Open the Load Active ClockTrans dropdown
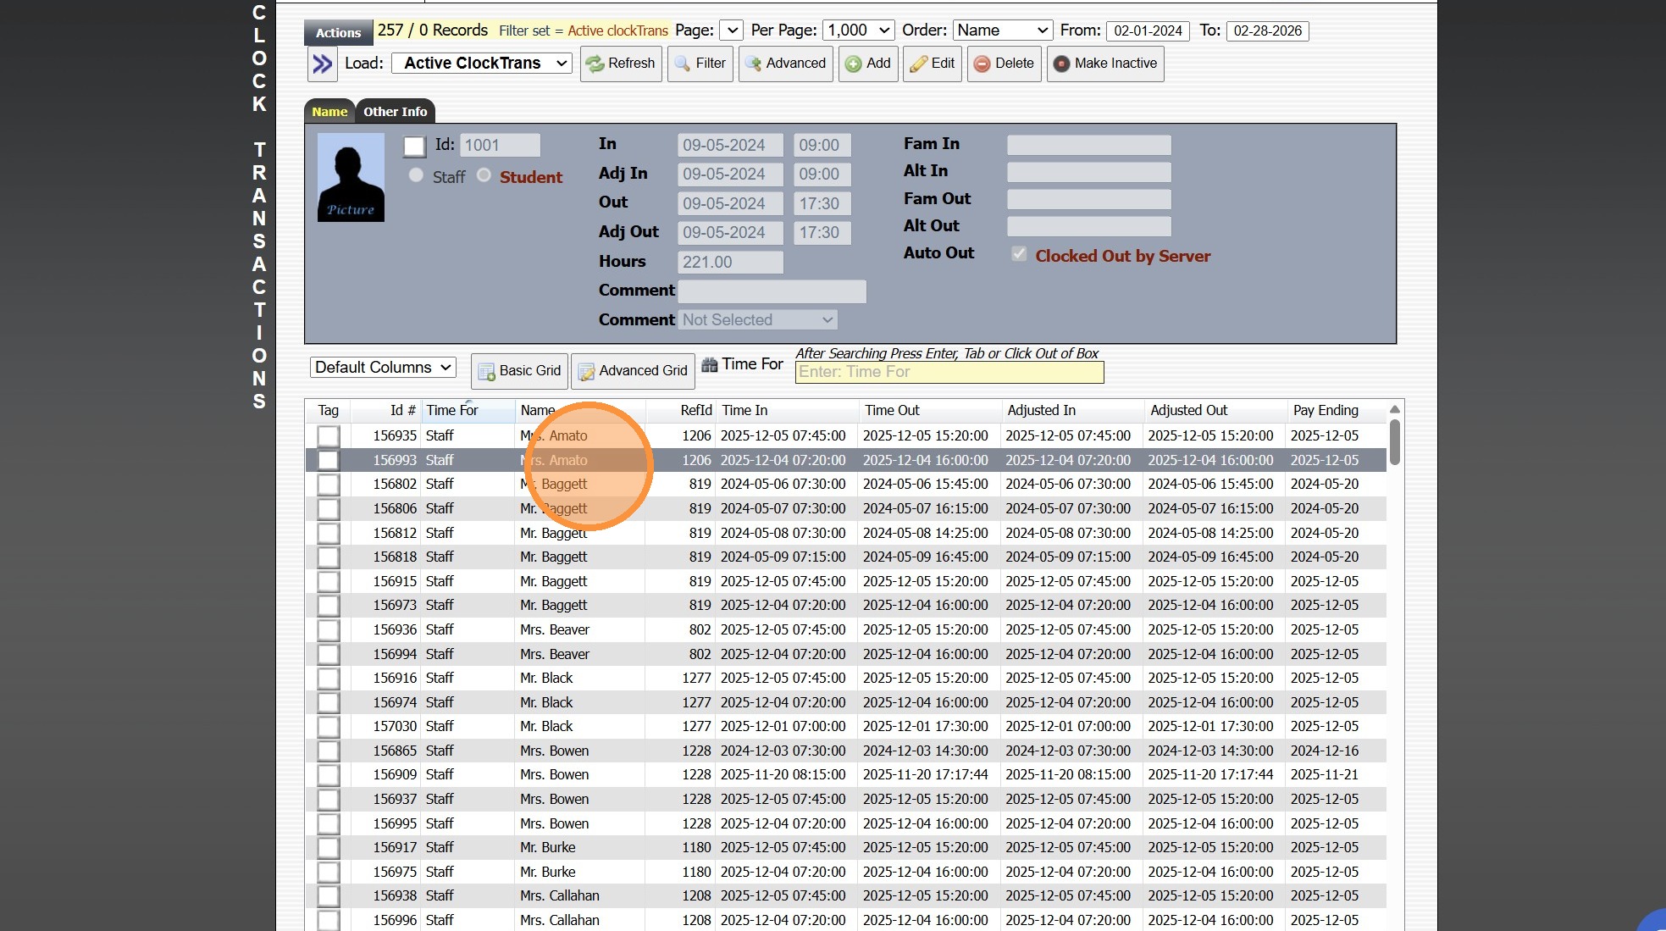This screenshot has height=931, width=1666. (x=484, y=64)
